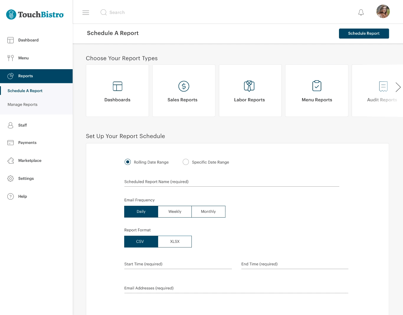Click the hamburger menu icon
This screenshot has height=315, width=403.
click(x=86, y=13)
